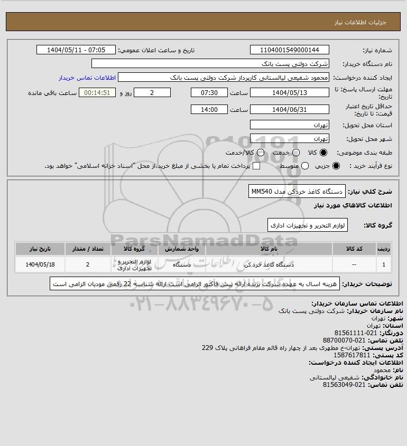The image size is (407, 446).
Task: Click the گروه کالا column header
Action: pos(134,249)
